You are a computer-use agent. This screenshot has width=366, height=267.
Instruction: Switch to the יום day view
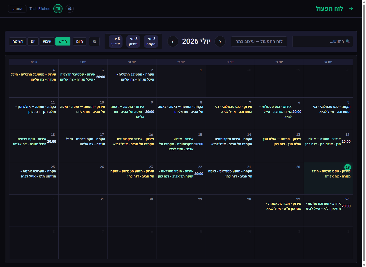point(33,41)
